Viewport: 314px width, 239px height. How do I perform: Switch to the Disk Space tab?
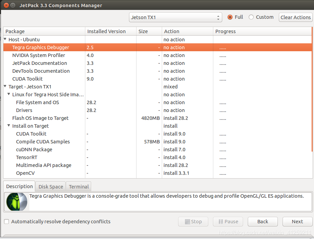51,186
